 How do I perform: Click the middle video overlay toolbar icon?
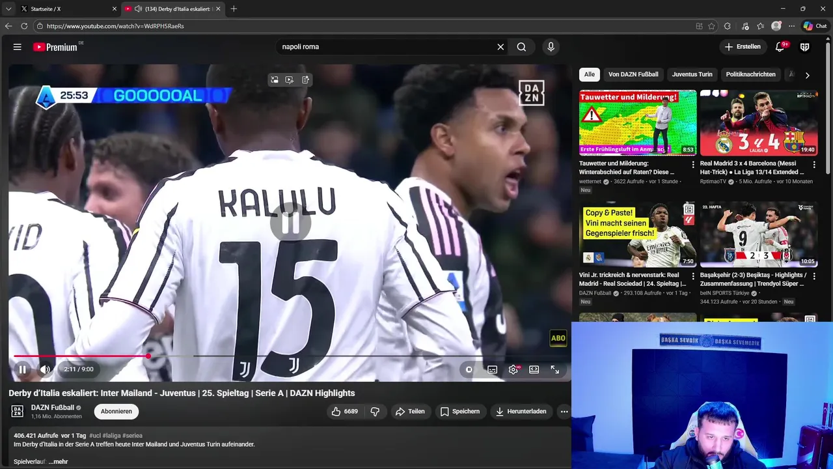pyautogui.click(x=290, y=79)
